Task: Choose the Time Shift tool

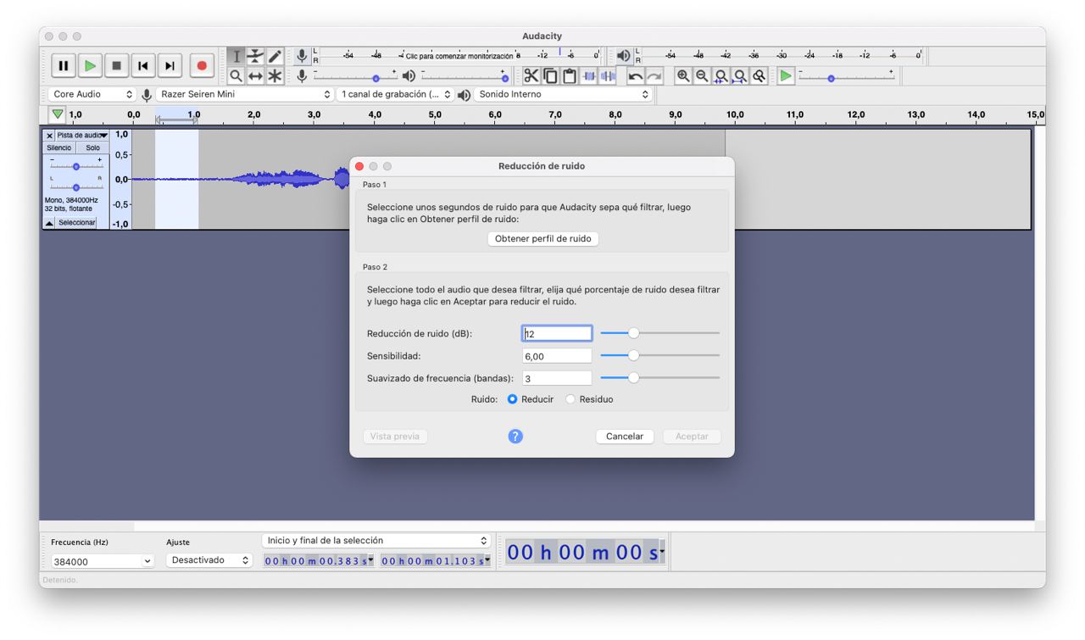Action: click(x=255, y=75)
